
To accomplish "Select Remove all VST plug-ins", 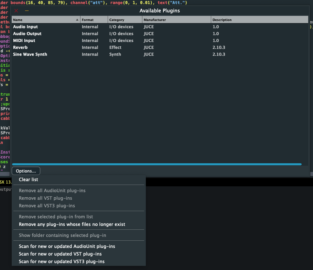I will click(79, 198).
